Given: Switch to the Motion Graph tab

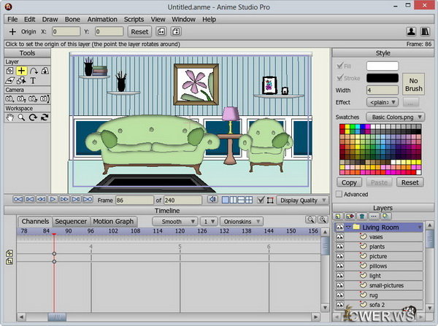Looking at the screenshot, I should coord(113,221).
